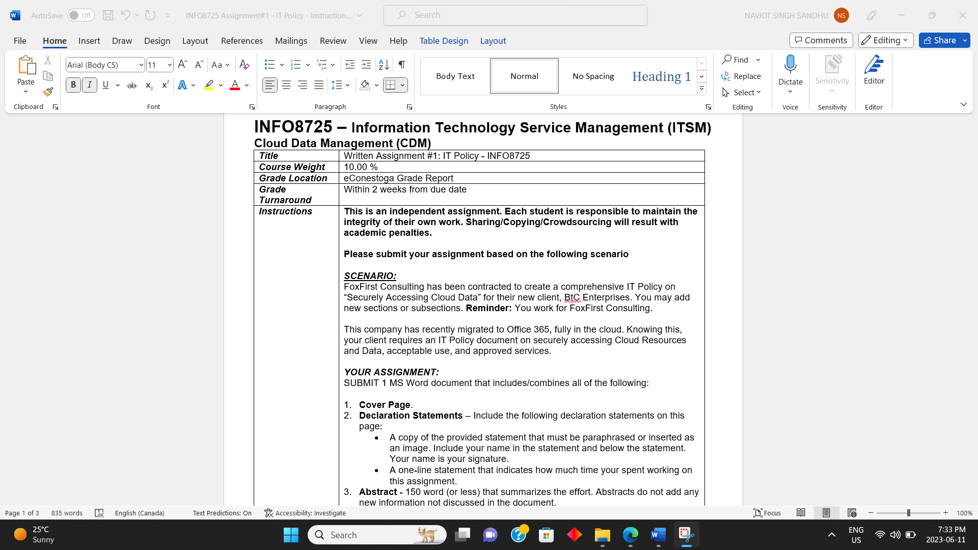Turn off Text Predictions in status bar
The width and height of the screenshot is (978, 550).
tap(222, 513)
